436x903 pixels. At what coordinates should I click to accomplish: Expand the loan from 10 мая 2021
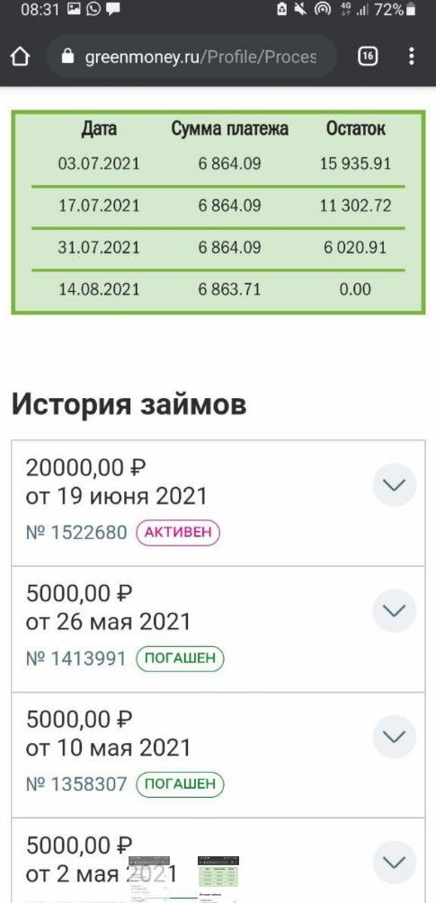click(395, 737)
